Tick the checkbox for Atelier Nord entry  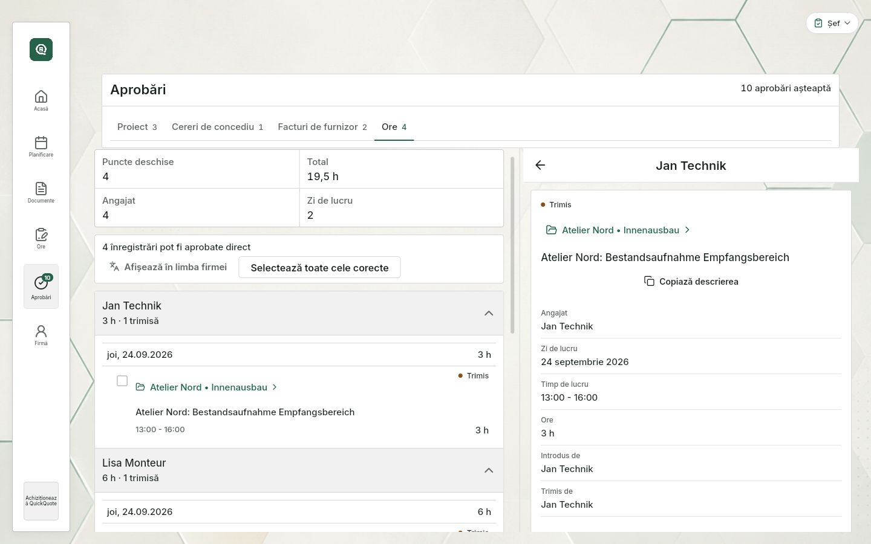click(122, 381)
